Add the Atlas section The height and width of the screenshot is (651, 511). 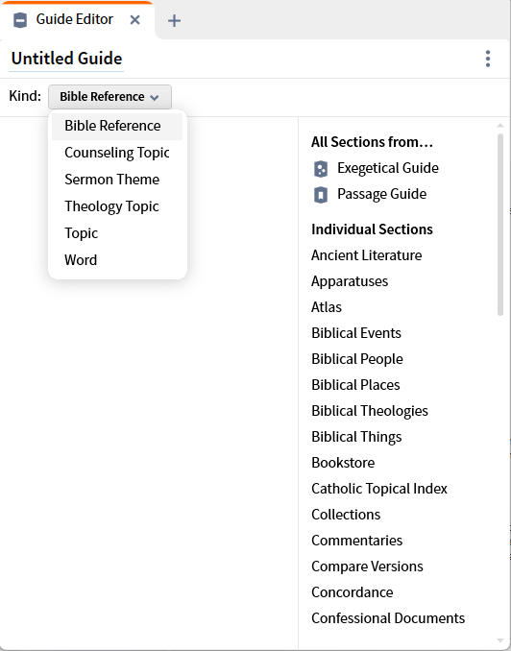pos(327,307)
